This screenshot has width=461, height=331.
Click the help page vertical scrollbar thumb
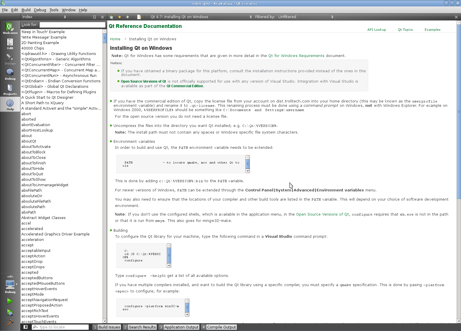coord(459,111)
